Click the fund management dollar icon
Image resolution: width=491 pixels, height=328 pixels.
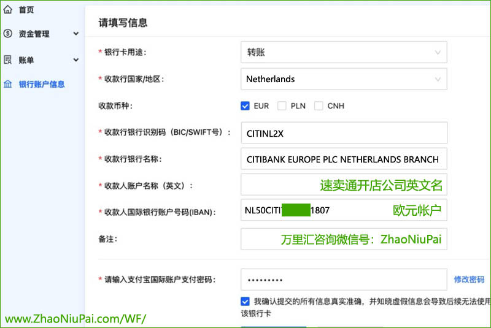pyautogui.click(x=8, y=34)
